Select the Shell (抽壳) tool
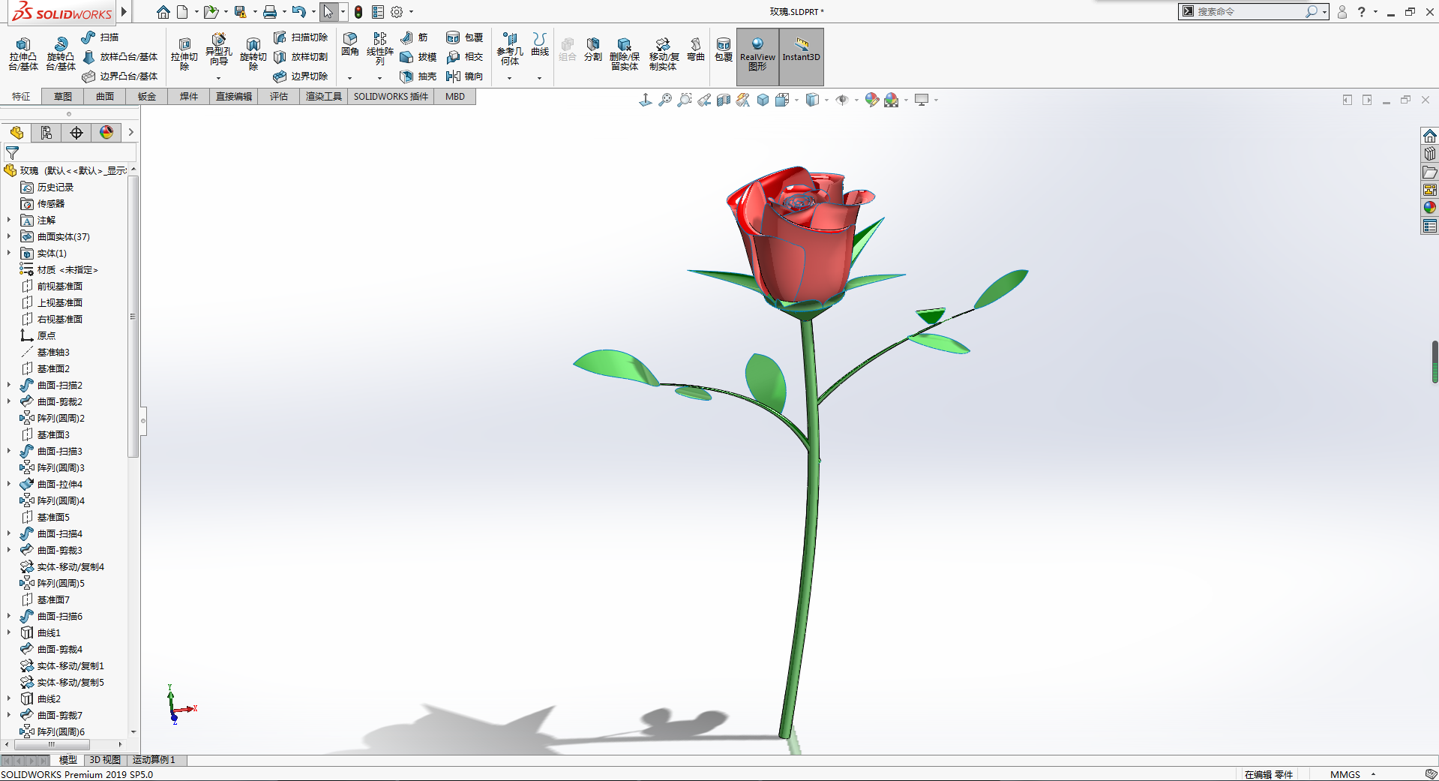 418,76
